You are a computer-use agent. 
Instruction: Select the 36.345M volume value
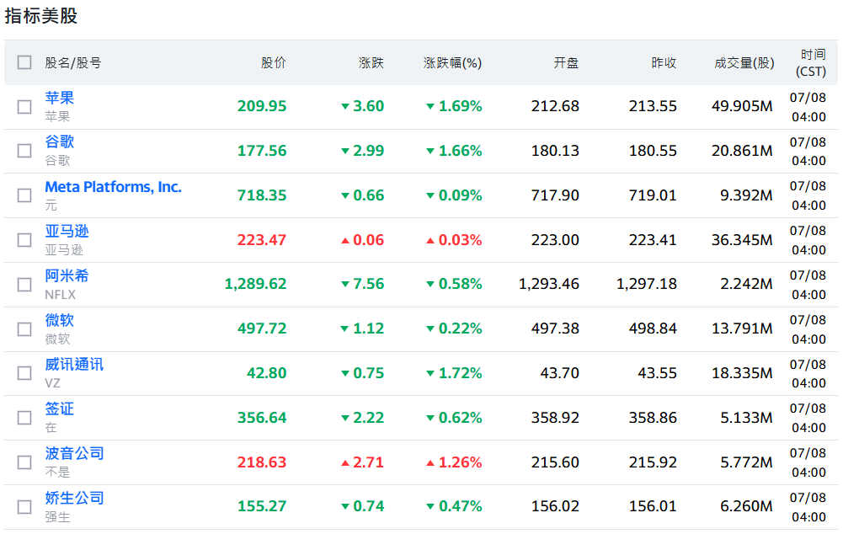[742, 240]
